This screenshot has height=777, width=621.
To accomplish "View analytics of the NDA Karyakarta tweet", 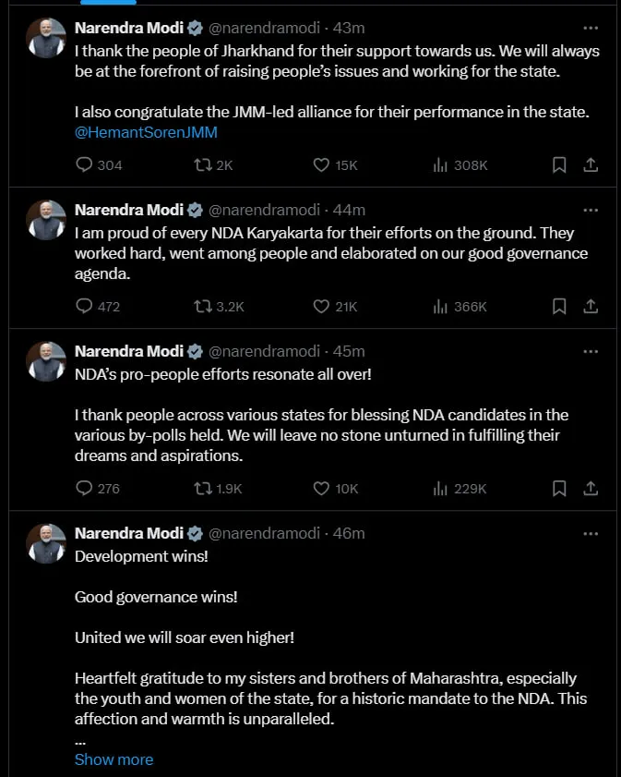I will coord(440,306).
